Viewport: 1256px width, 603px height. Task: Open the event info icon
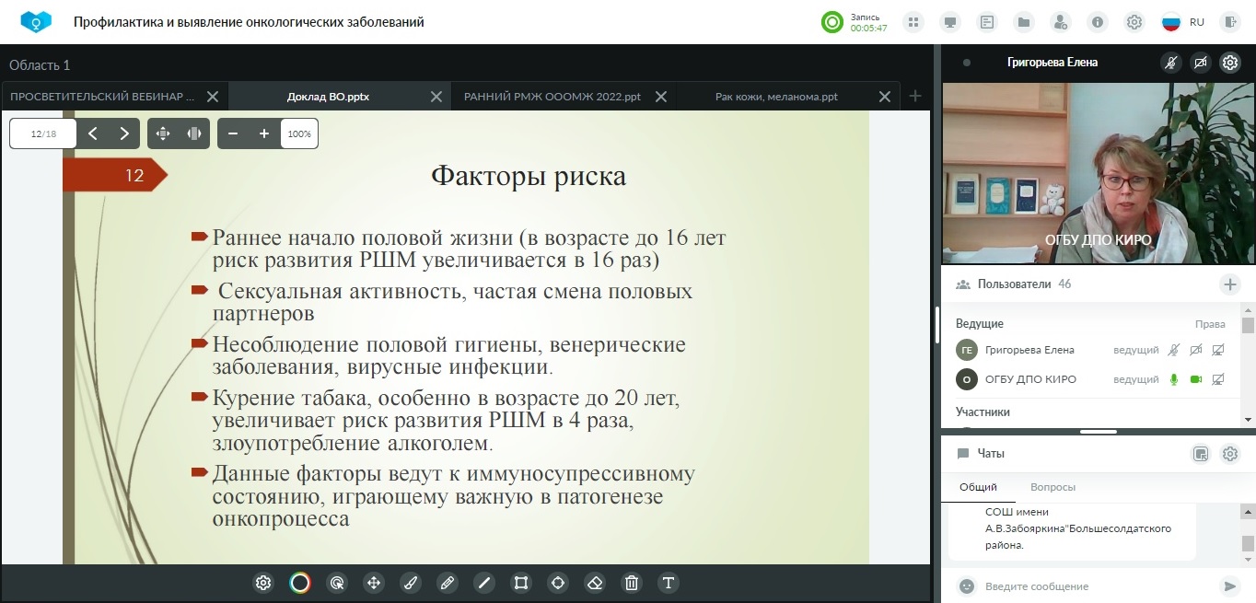1098,22
